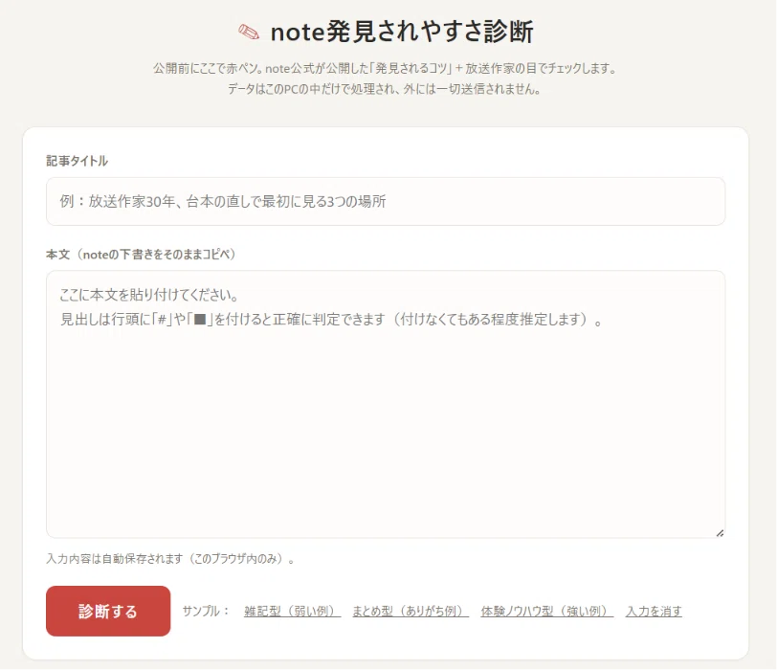Click the pencil icon beside the heading
This screenshot has height=670, width=777.
pyautogui.click(x=249, y=33)
